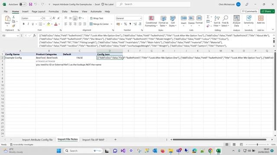Click Accessibility: Investigate in status bar
This screenshot has width=277, height=155.
pos(22,145)
